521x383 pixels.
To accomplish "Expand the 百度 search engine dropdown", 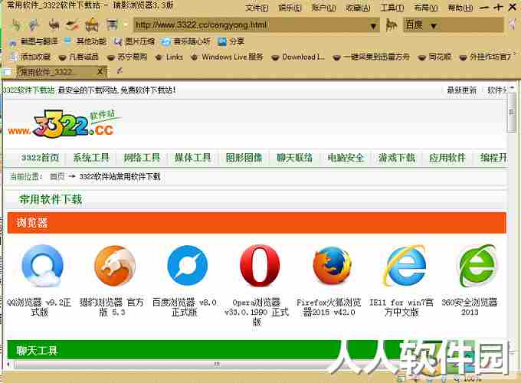I will tap(434, 25).
